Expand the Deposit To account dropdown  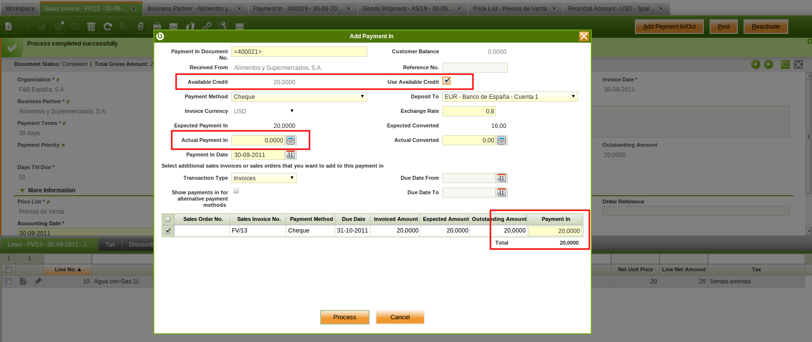(510, 97)
